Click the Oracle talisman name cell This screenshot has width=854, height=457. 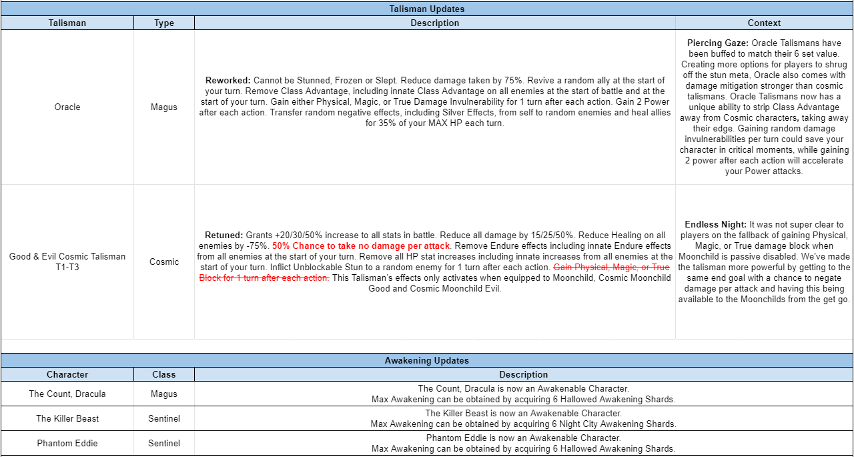(67, 107)
